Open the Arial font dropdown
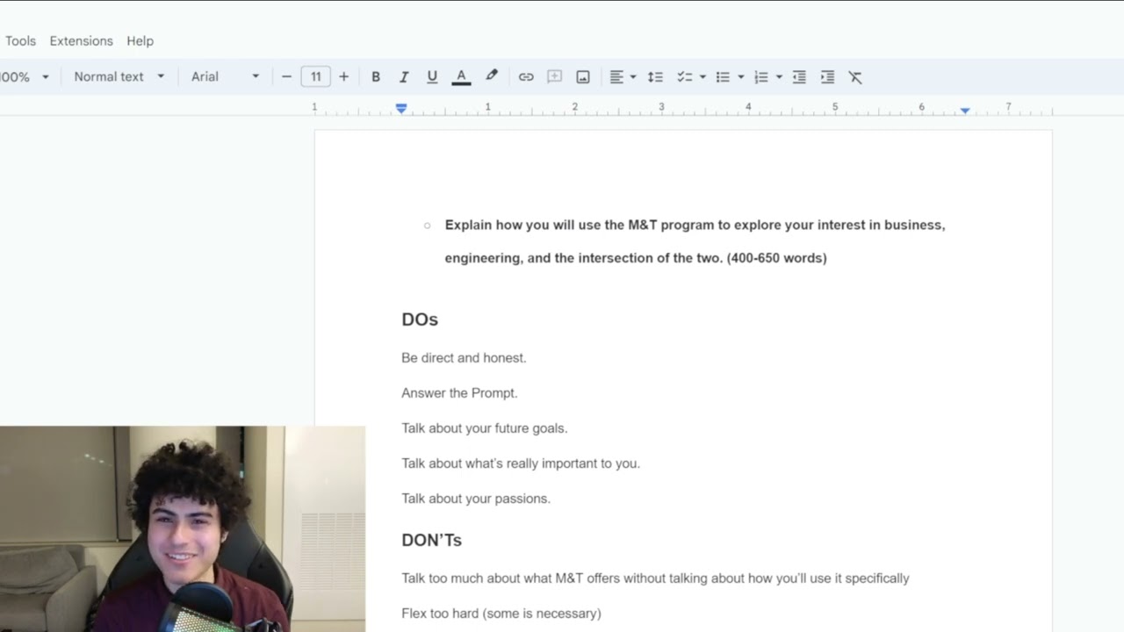The image size is (1124, 632). tap(226, 77)
